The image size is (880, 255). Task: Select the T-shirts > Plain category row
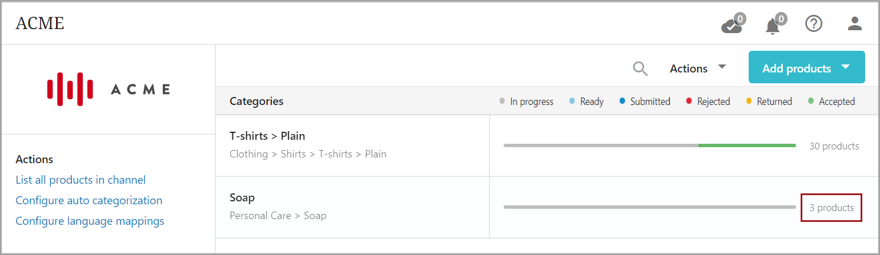point(267,136)
